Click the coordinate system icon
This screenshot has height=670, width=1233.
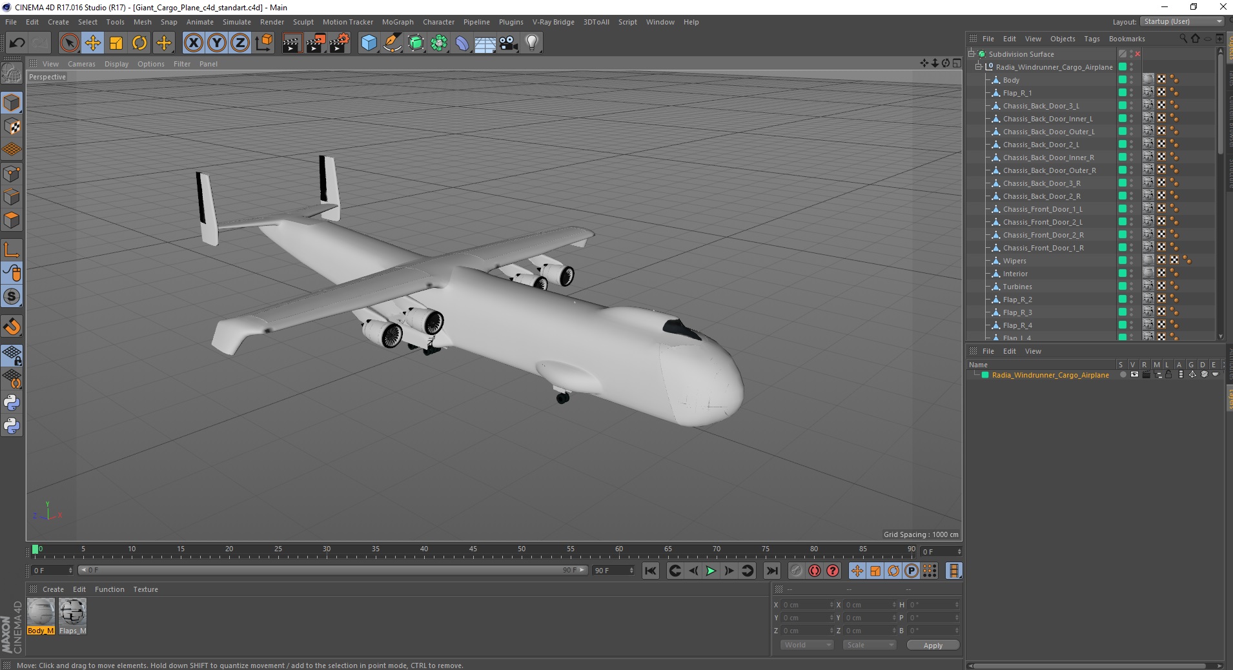(264, 43)
